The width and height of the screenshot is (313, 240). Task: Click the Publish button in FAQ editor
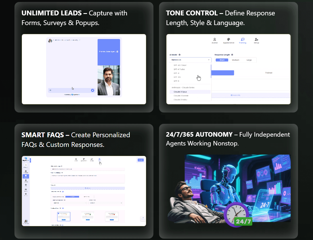140,160
